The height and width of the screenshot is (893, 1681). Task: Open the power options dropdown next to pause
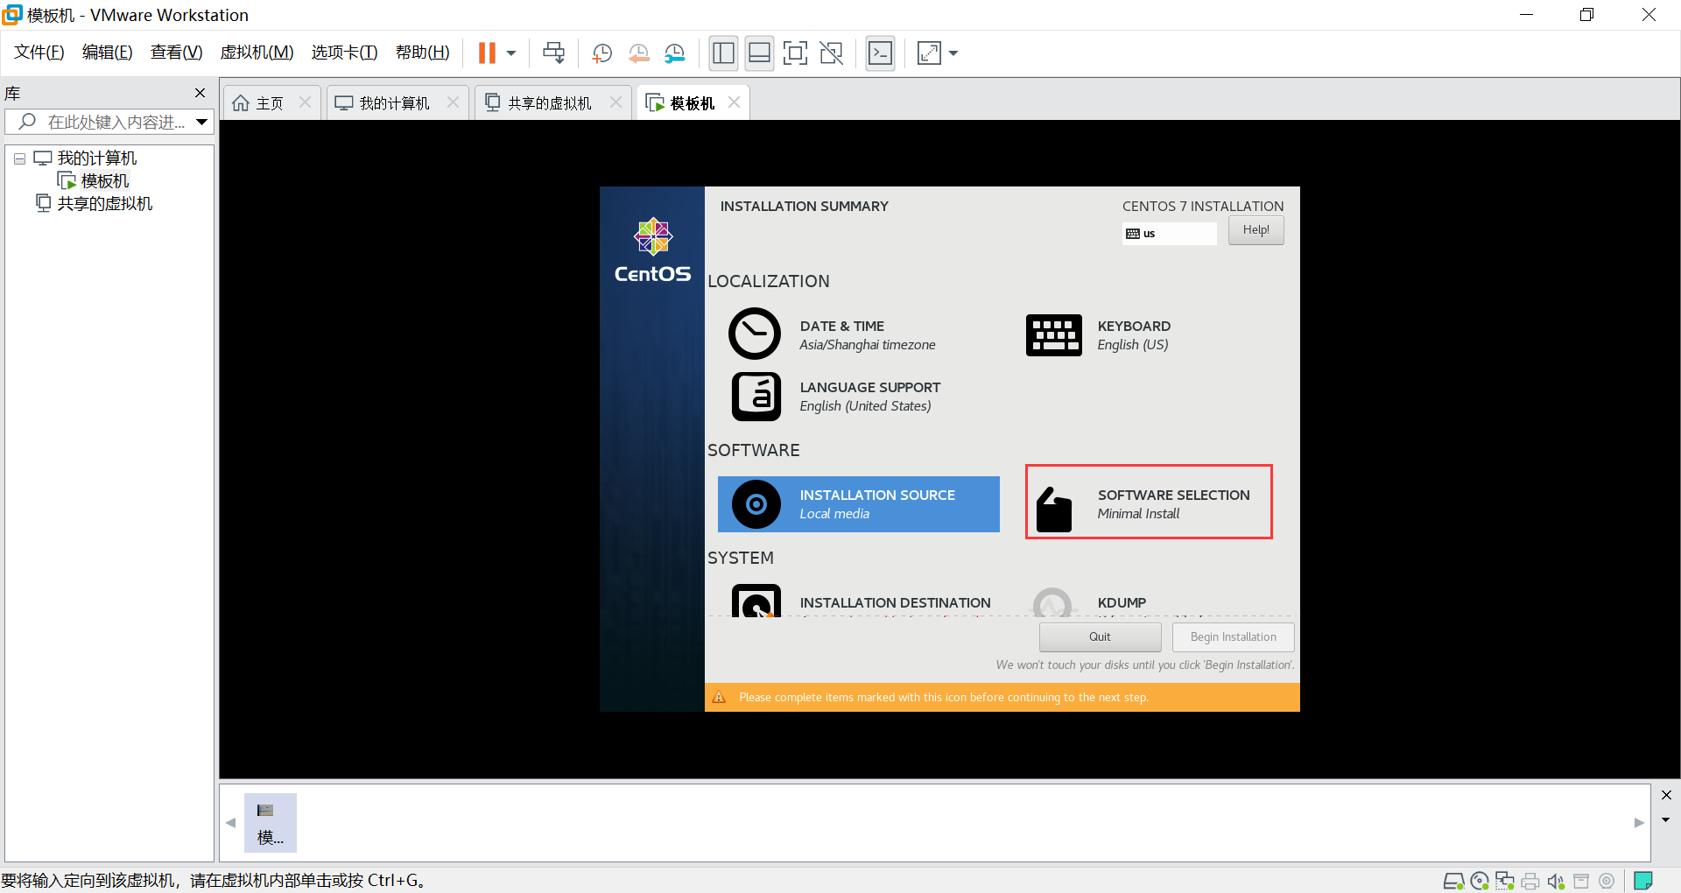[x=511, y=53]
